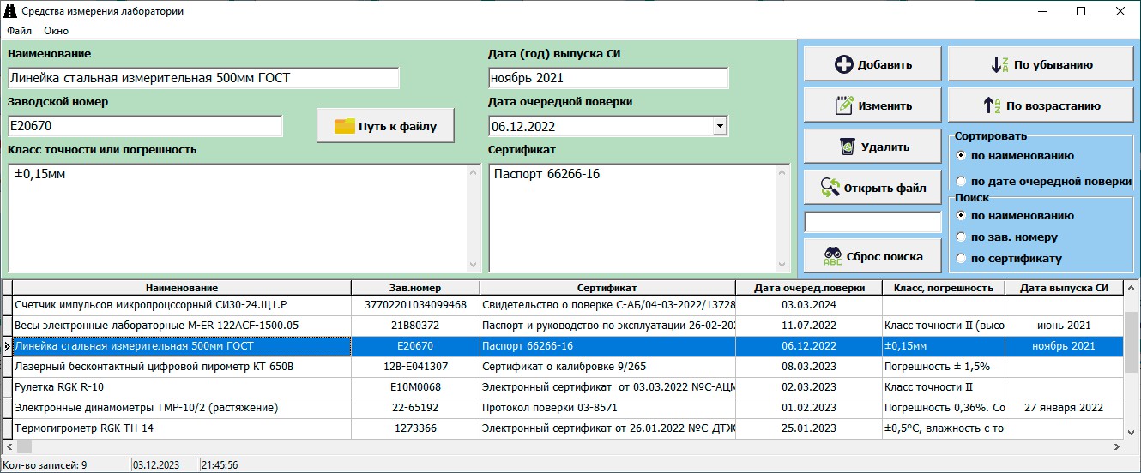
Task: Click the Сертификат column header
Action: pyautogui.click(x=607, y=288)
